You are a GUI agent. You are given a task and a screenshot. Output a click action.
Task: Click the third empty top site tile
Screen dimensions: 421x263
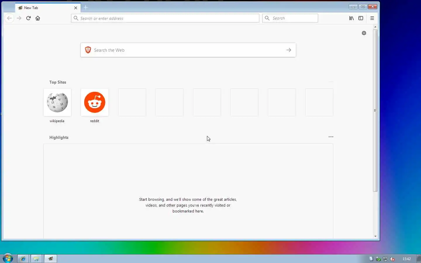(207, 102)
